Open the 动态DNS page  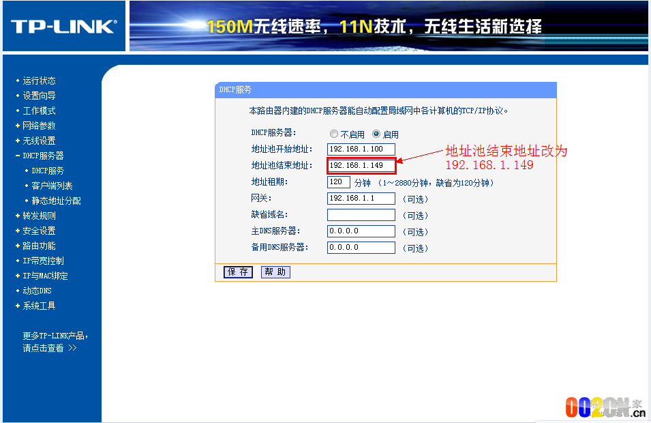pyautogui.click(x=37, y=291)
